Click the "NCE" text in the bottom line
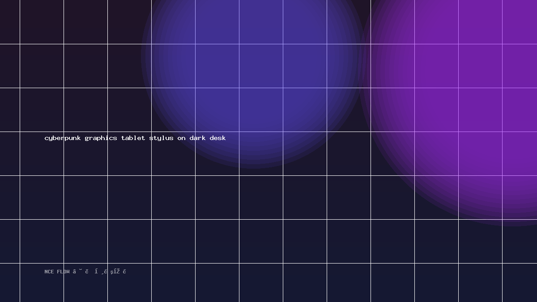The width and height of the screenshot is (537, 302). click(x=49, y=272)
